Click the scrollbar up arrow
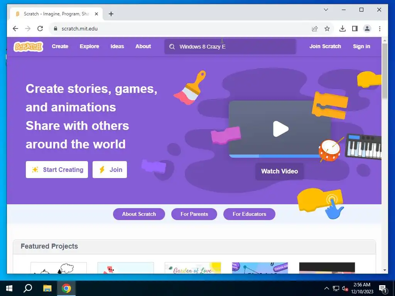Image resolution: width=395 pixels, height=296 pixels. tap(385, 40)
